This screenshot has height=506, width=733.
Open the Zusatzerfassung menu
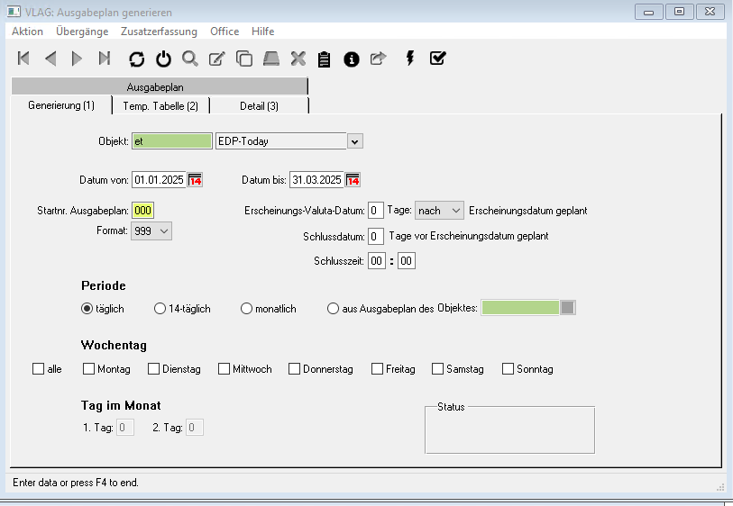point(159,32)
